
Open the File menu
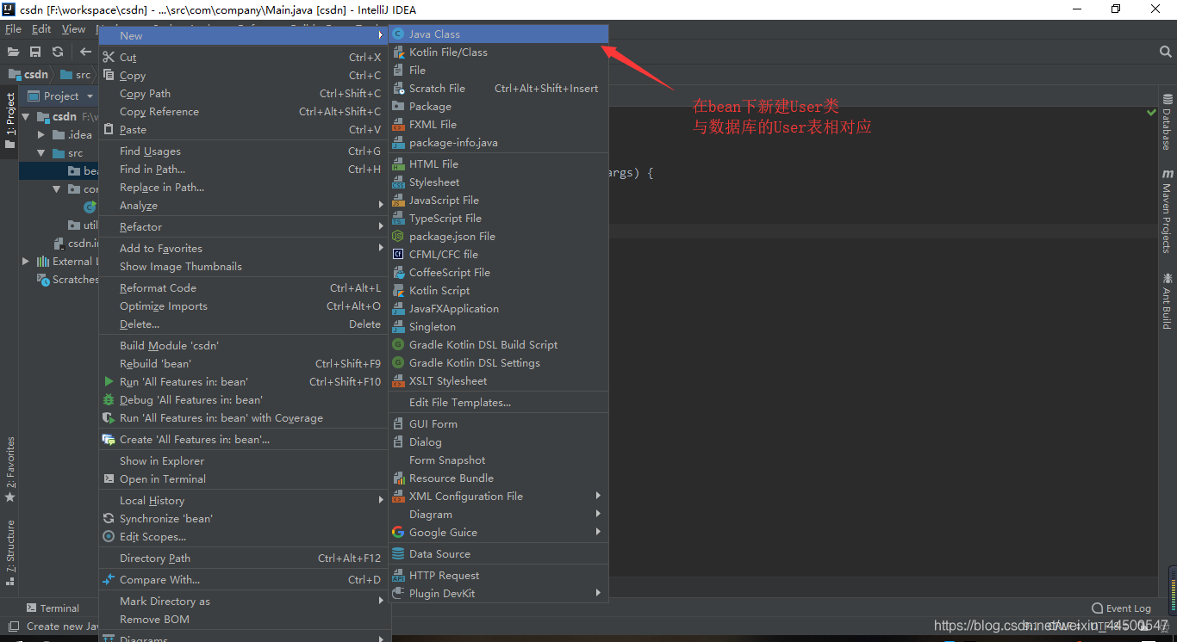[x=13, y=29]
